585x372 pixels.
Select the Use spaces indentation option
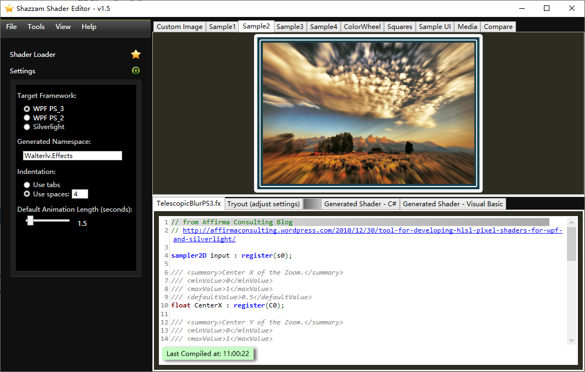click(x=27, y=194)
